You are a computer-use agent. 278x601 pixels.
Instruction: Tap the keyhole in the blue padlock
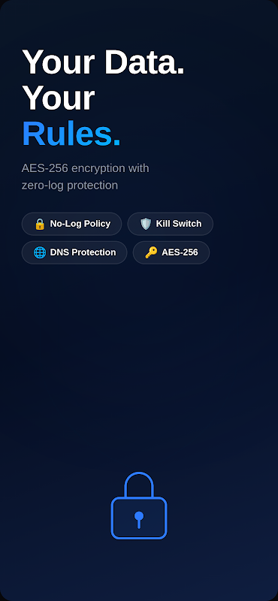pos(139,519)
